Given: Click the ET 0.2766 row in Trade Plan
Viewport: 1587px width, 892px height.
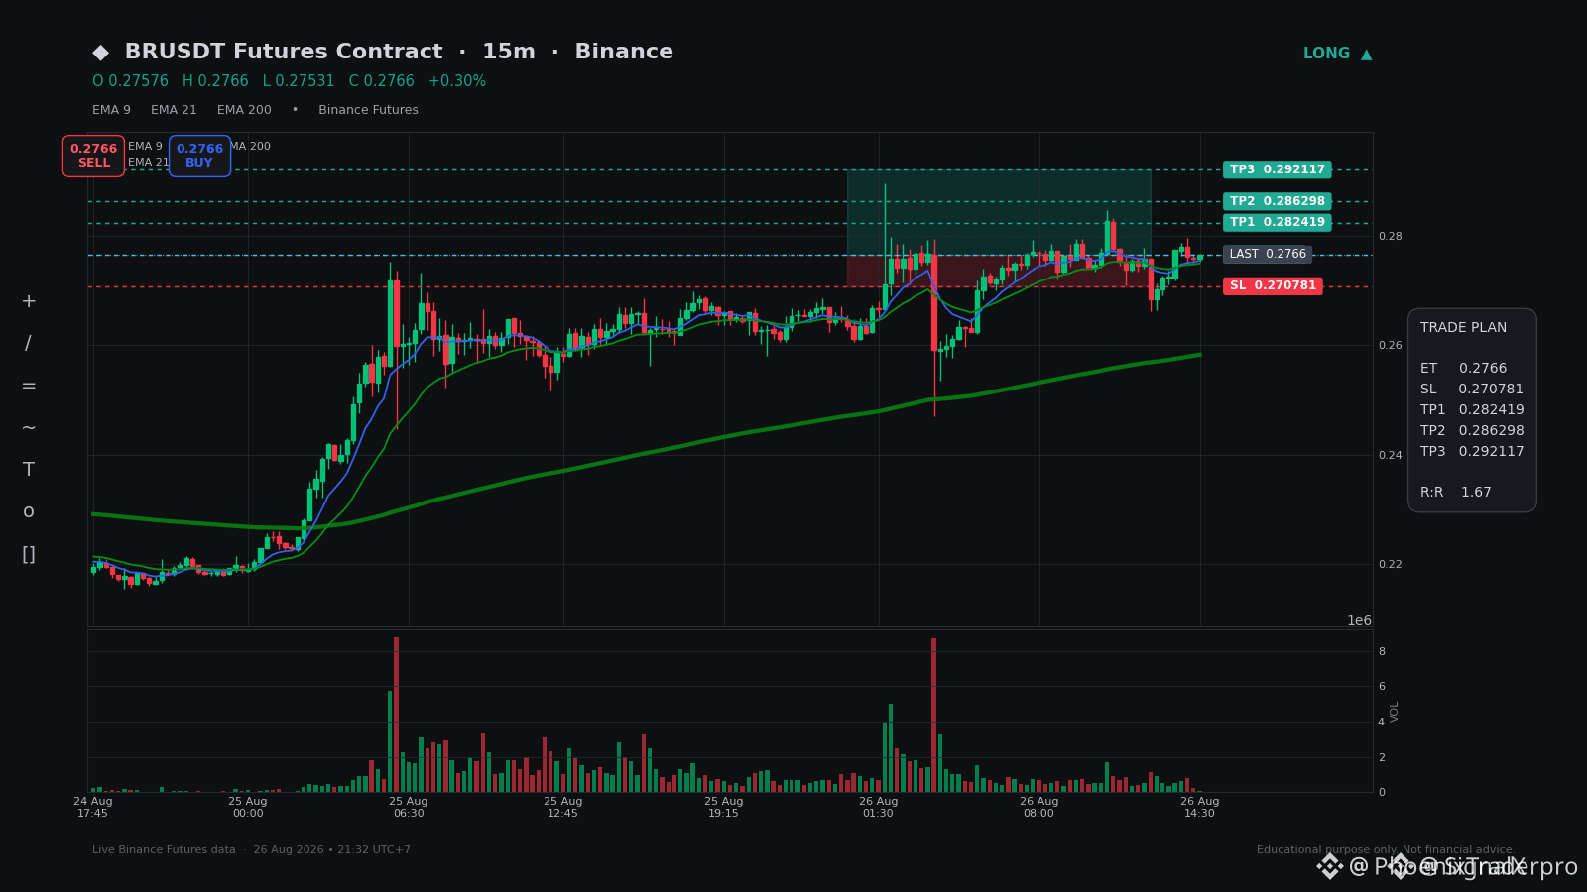Looking at the screenshot, I should 1463,368.
